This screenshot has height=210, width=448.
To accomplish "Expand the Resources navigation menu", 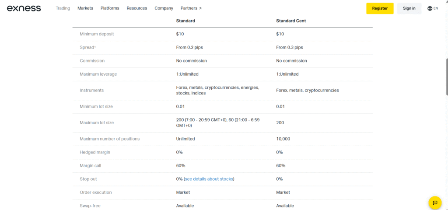I will pyautogui.click(x=137, y=8).
